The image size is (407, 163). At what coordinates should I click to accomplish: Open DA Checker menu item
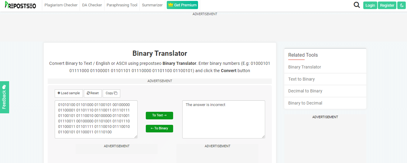92,5
